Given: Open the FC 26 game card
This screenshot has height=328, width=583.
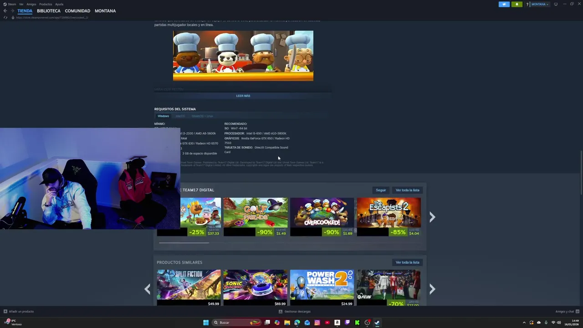Looking at the screenshot, I should [x=389, y=288].
